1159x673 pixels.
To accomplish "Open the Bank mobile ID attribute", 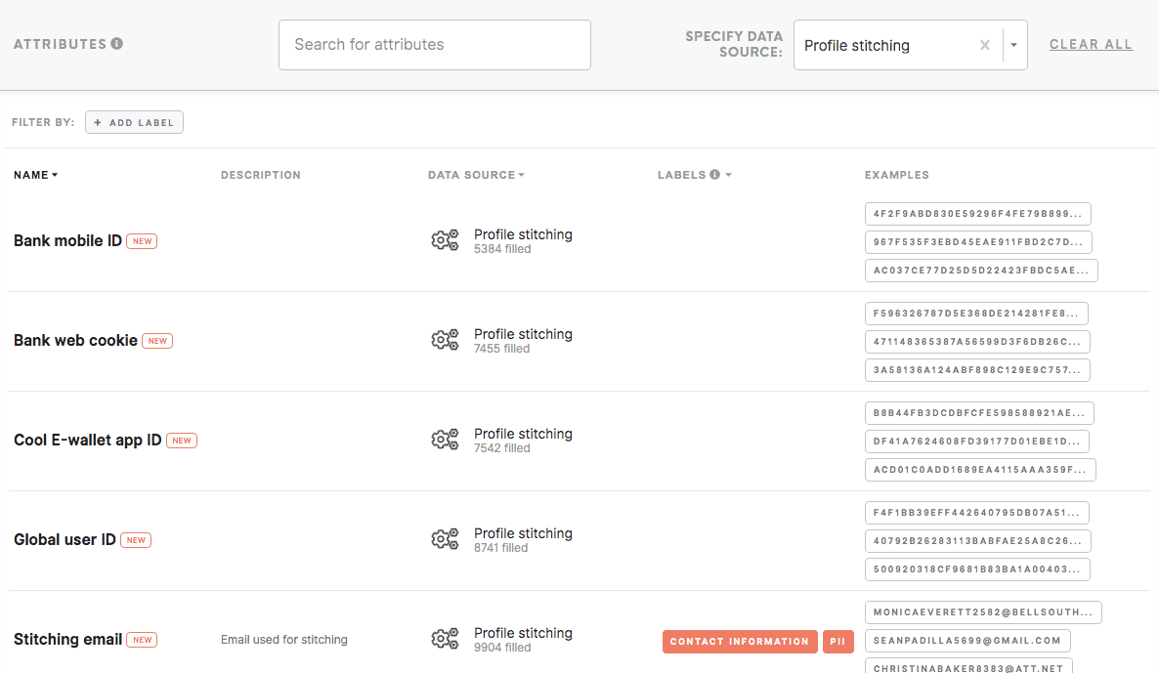I will [x=67, y=240].
